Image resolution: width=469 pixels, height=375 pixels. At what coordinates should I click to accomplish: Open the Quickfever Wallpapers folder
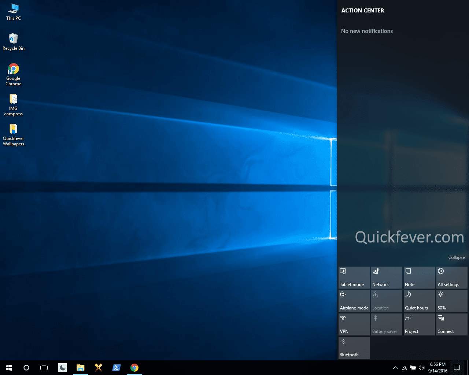pos(14,135)
